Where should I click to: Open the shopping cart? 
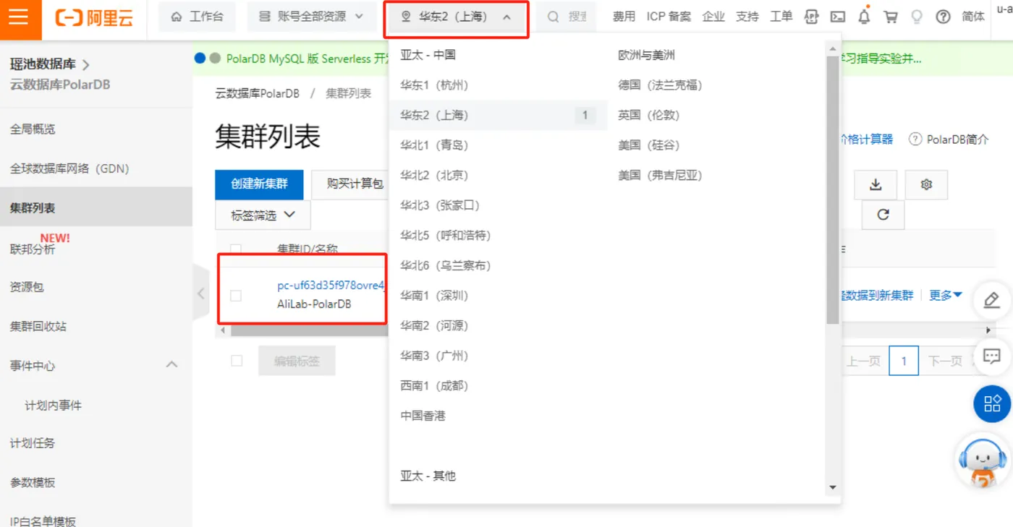click(891, 17)
